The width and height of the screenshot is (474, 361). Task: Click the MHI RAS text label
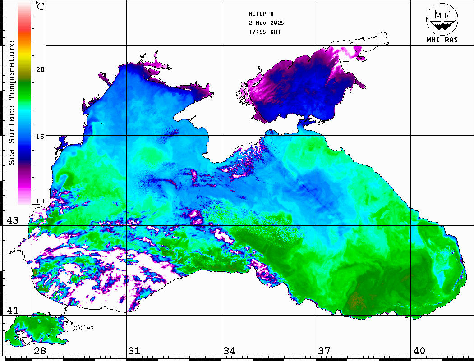pos(442,40)
